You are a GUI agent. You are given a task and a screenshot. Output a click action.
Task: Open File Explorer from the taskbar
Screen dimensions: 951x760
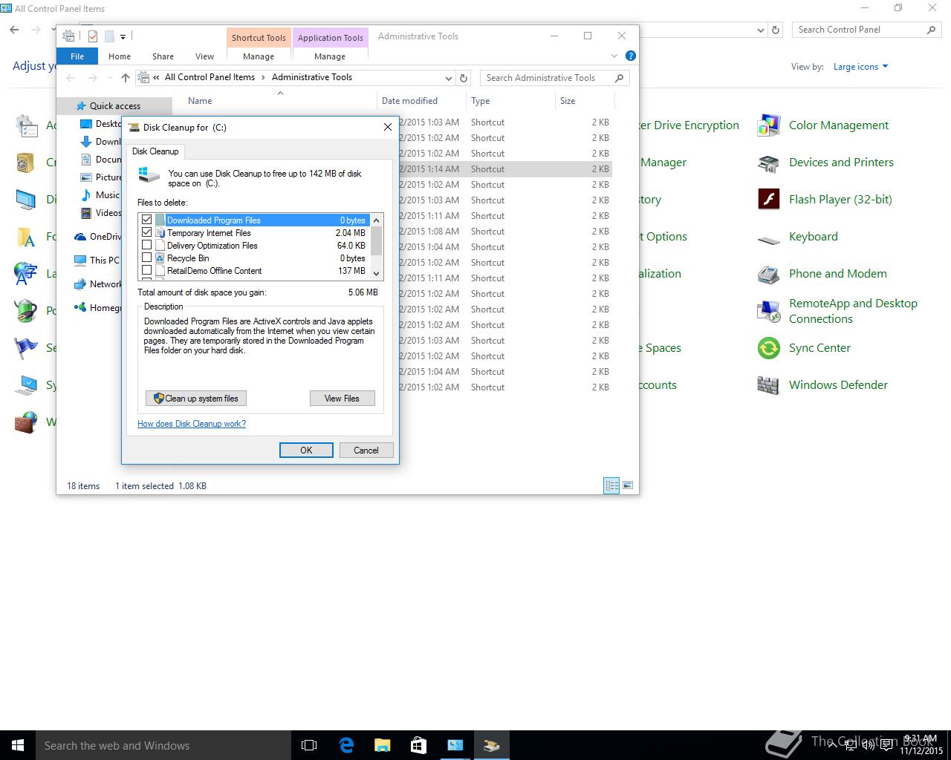point(382,745)
